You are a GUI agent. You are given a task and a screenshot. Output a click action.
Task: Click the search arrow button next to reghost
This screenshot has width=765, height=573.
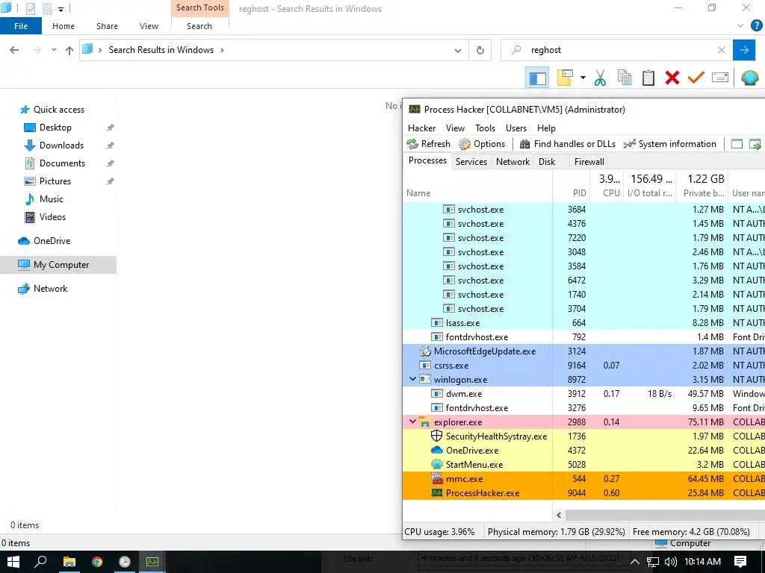(743, 50)
